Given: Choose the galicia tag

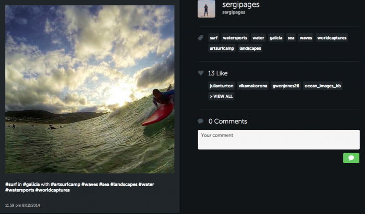Looking at the screenshot, I should [276, 38].
